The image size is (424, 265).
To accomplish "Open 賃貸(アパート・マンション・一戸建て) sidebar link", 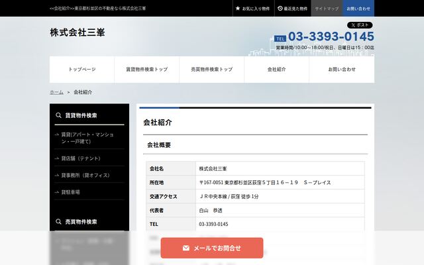I will 89,138.
